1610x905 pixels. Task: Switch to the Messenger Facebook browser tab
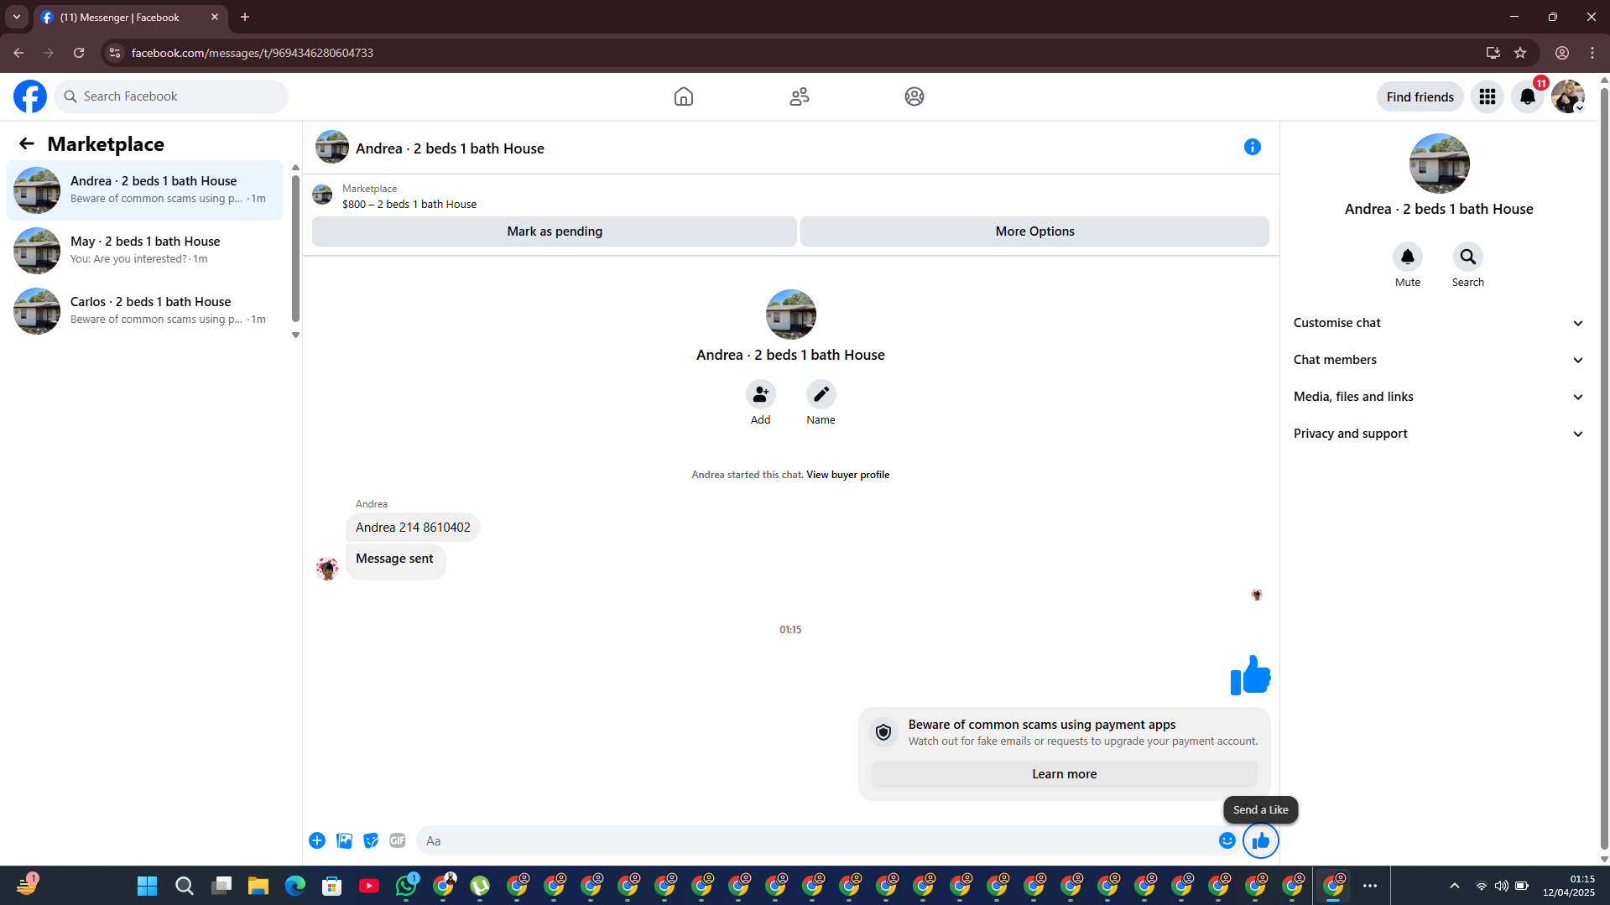point(130,17)
